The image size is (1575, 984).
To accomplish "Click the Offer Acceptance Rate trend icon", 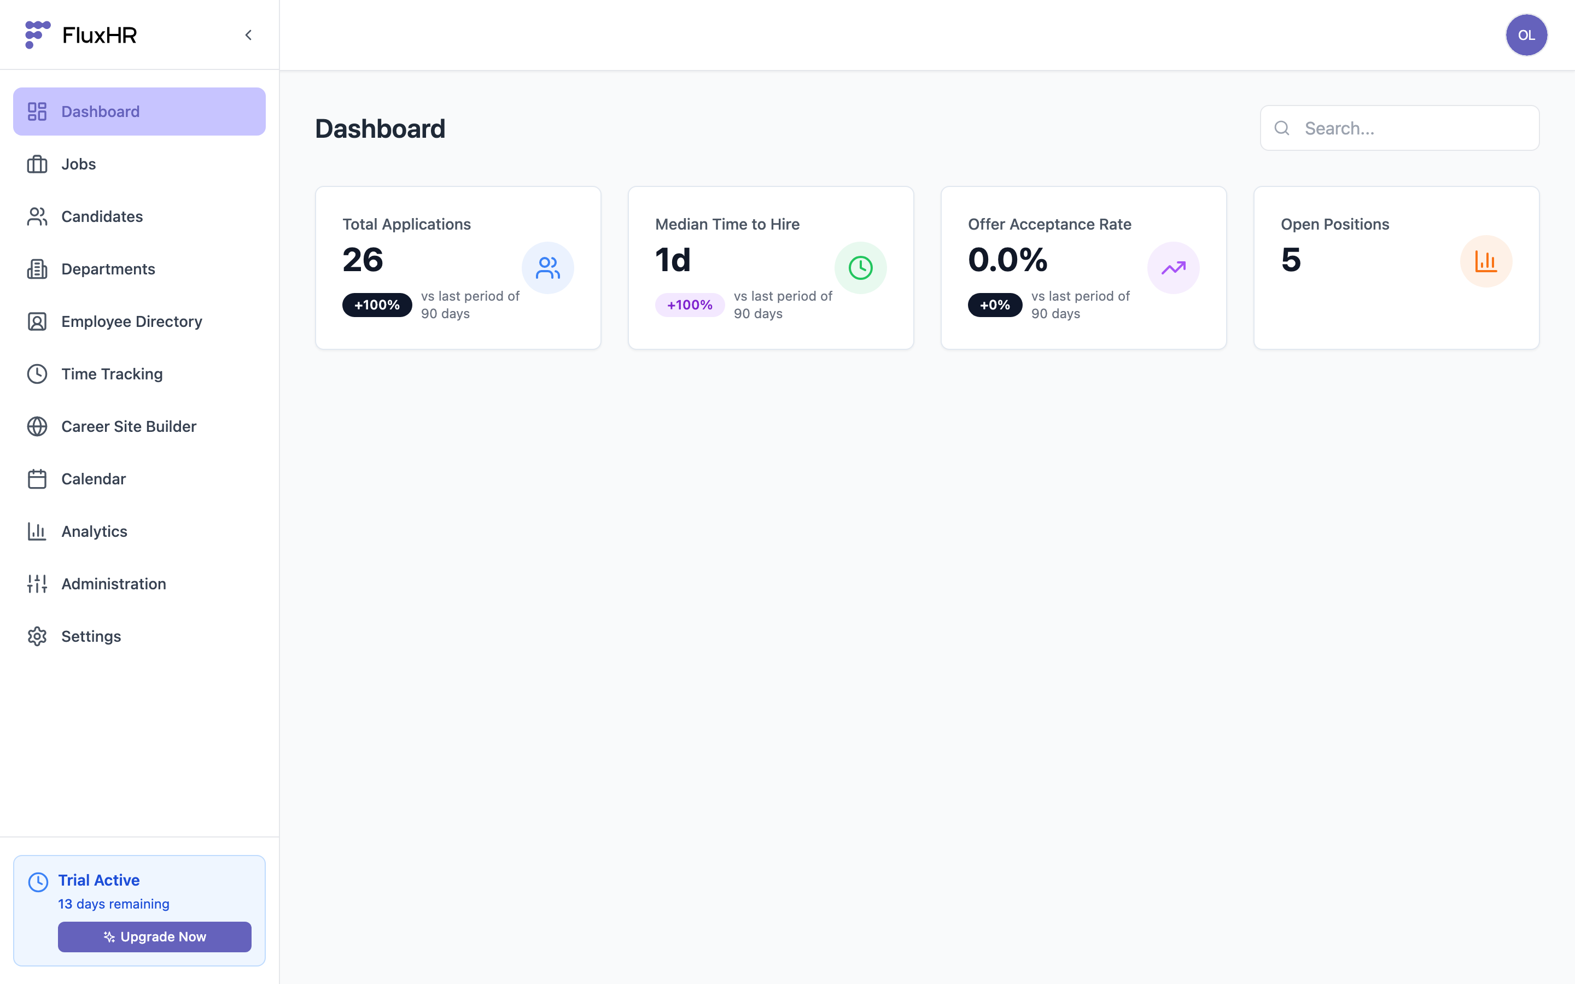I will tap(1174, 267).
